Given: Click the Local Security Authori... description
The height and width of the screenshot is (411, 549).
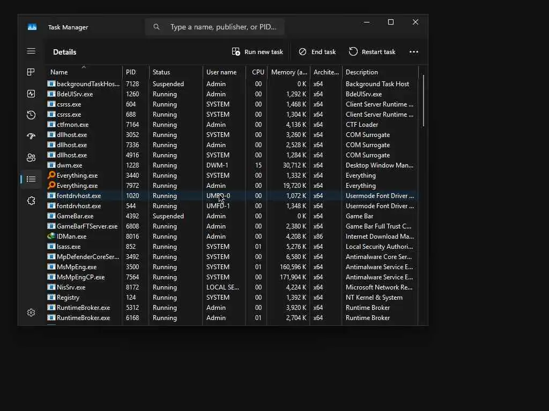Looking at the screenshot, I should (x=379, y=246).
